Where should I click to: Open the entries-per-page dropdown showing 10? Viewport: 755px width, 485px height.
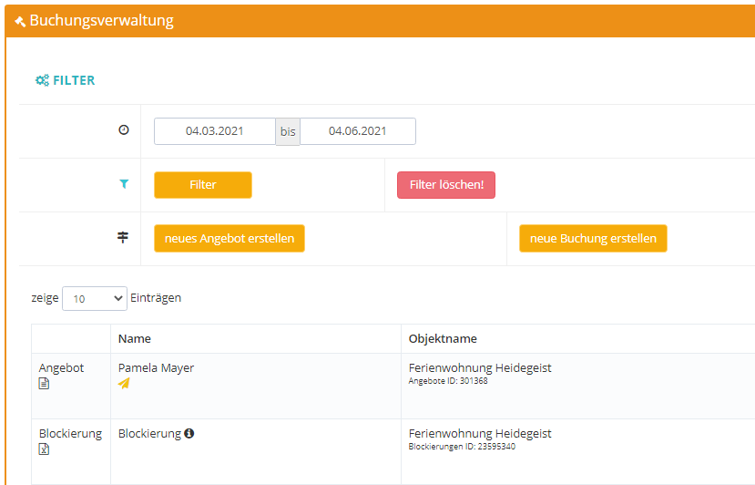pyautogui.click(x=95, y=298)
